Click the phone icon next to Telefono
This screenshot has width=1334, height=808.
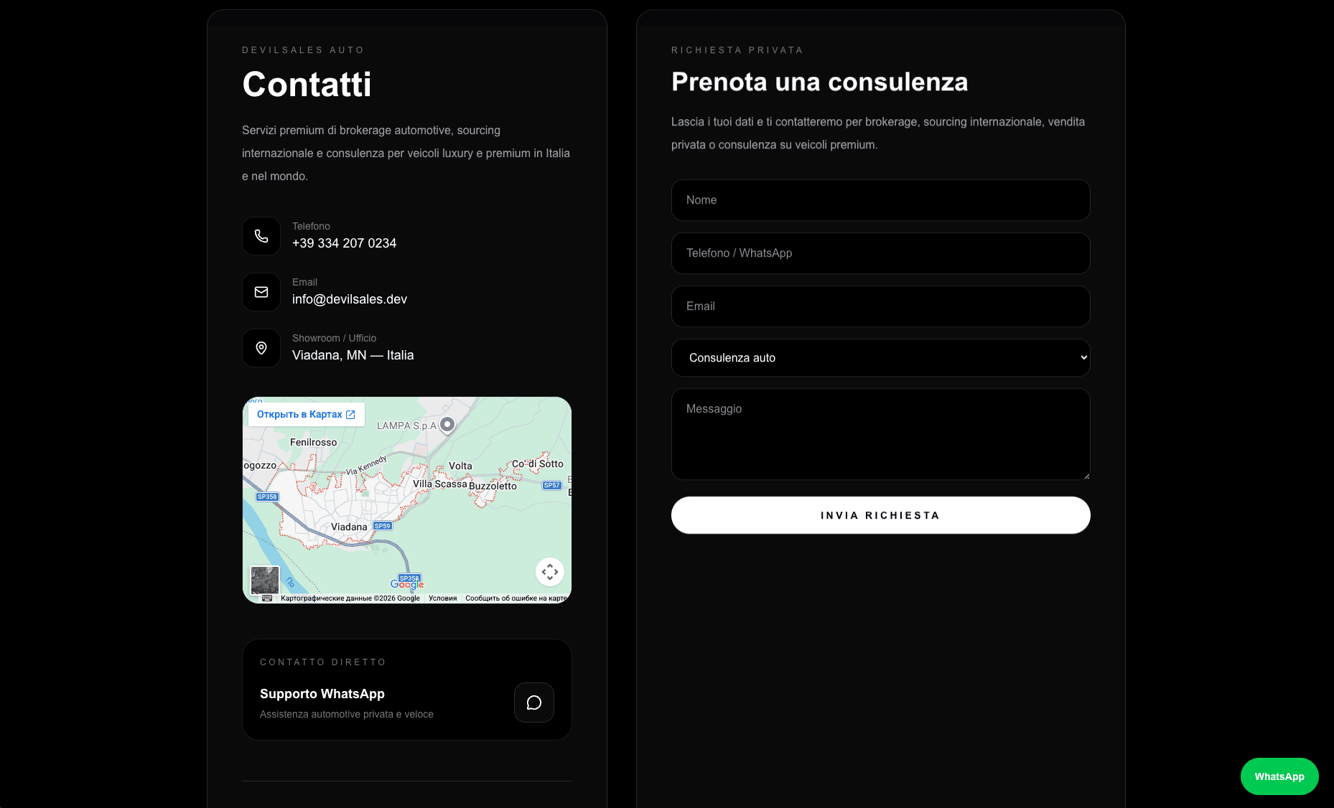[261, 236]
